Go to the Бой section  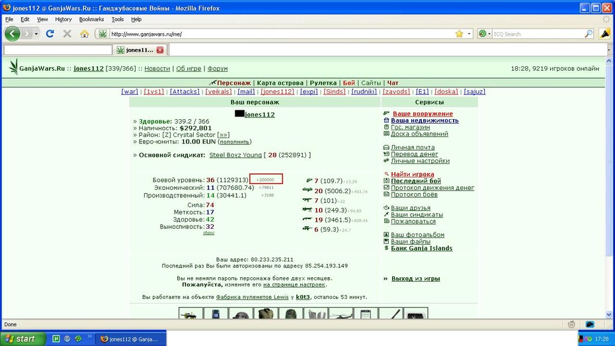348,83
